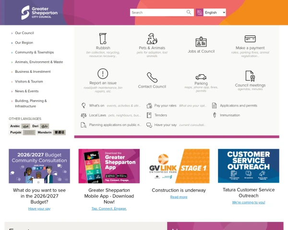Open Applications and permits checklist icon
This screenshot has height=230, width=288.
(x=215, y=105)
